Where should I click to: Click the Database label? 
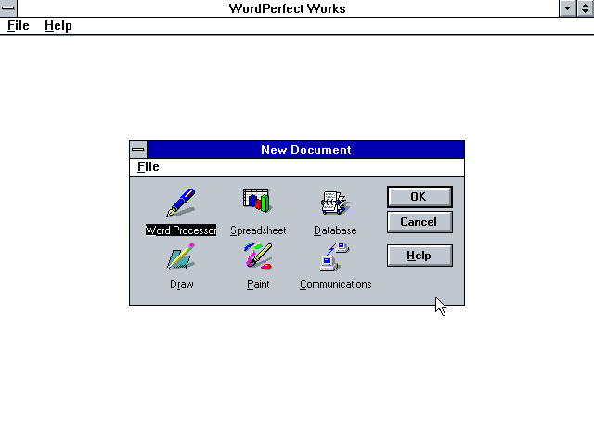[x=335, y=230]
